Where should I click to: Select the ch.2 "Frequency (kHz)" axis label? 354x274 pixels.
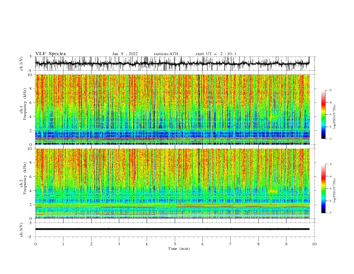25,178
